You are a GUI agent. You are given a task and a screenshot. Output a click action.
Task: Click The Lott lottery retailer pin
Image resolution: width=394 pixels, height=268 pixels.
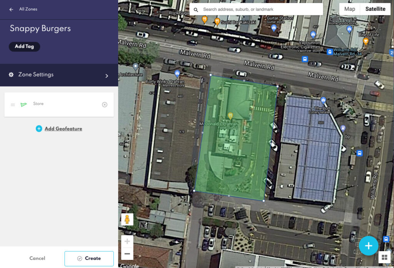pyautogui.click(x=323, y=100)
